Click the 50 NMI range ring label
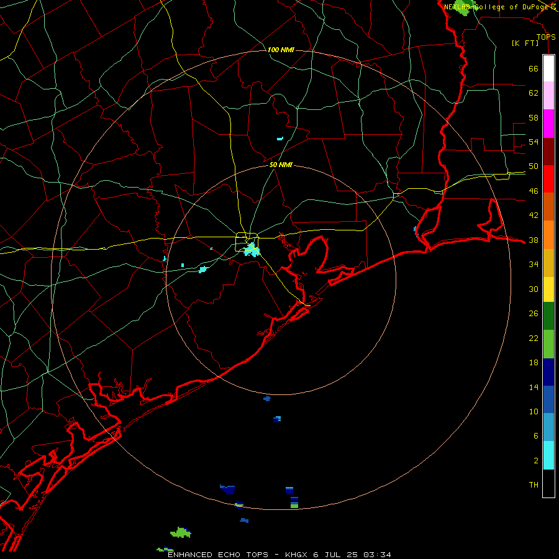This screenshot has width=559, height=559. (x=281, y=165)
